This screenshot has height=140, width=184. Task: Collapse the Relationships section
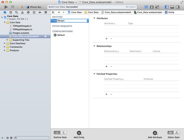tap(94, 46)
